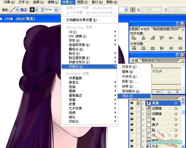186x148 pixels.
Task: Target the 脸 layer's appearance circle
Action: coord(176,130)
